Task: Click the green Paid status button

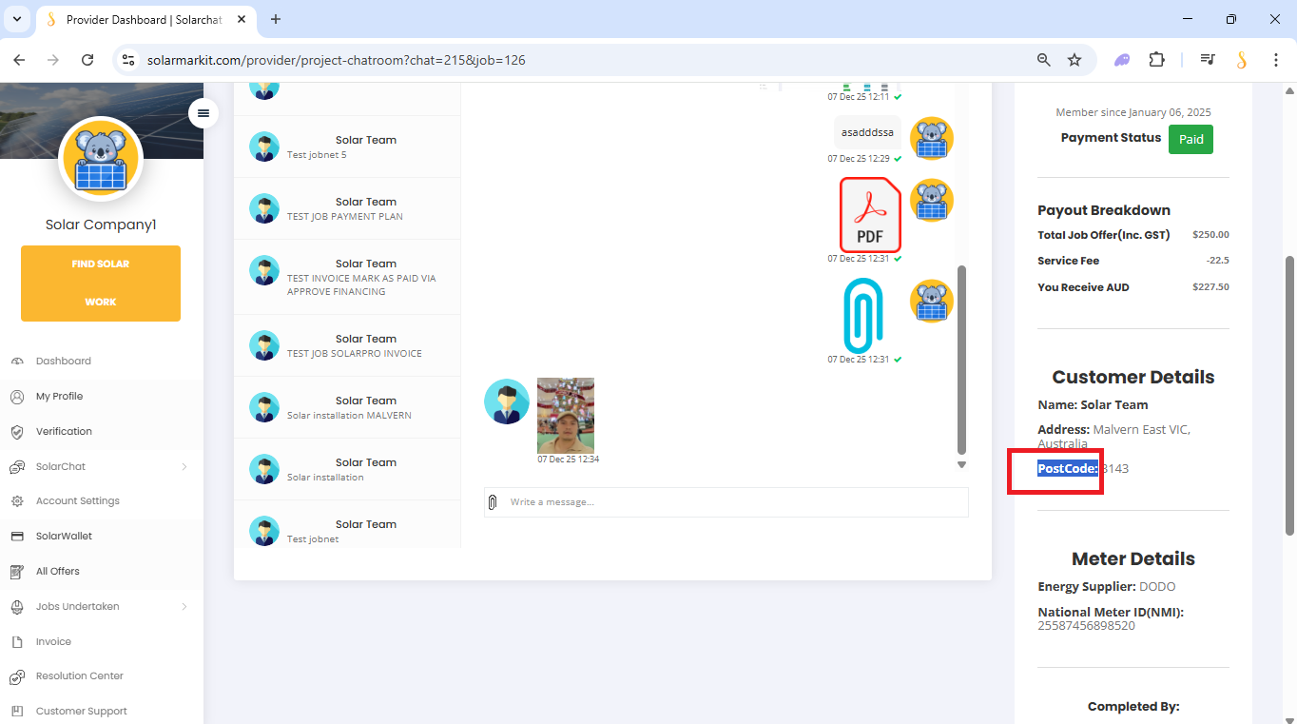Action: tap(1191, 139)
